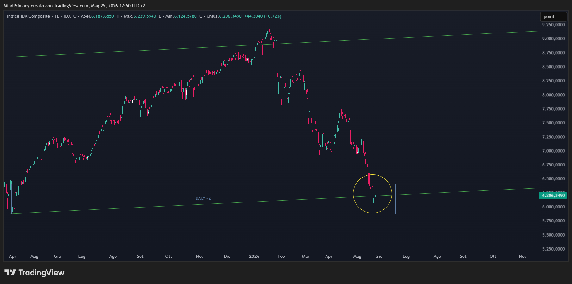Image resolution: width=572 pixels, height=284 pixels.
Task: Click the 8.500,0000 price axis label
Action: coord(553,67)
